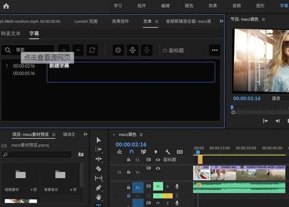Hide the V1 video track output

158,168
